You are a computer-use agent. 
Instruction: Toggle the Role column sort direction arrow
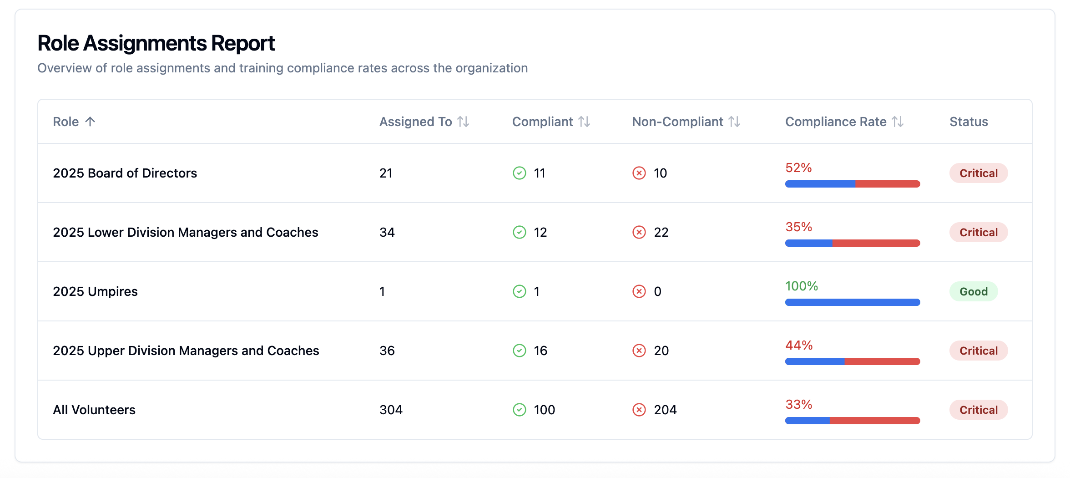click(90, 122)
